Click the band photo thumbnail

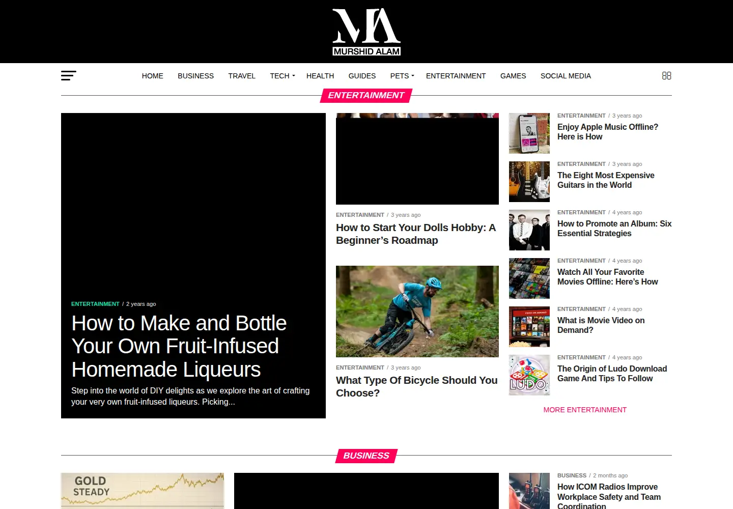point(529,230)
